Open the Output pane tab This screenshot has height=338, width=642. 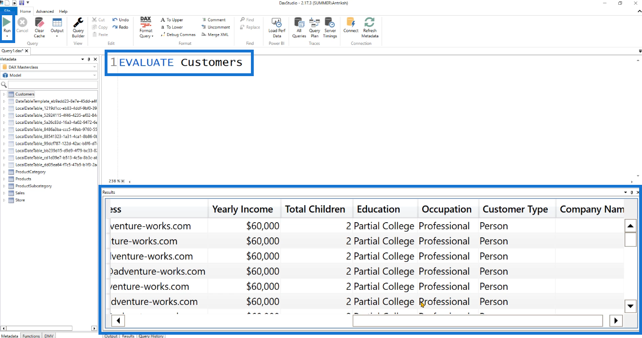(x=111, y=336)
